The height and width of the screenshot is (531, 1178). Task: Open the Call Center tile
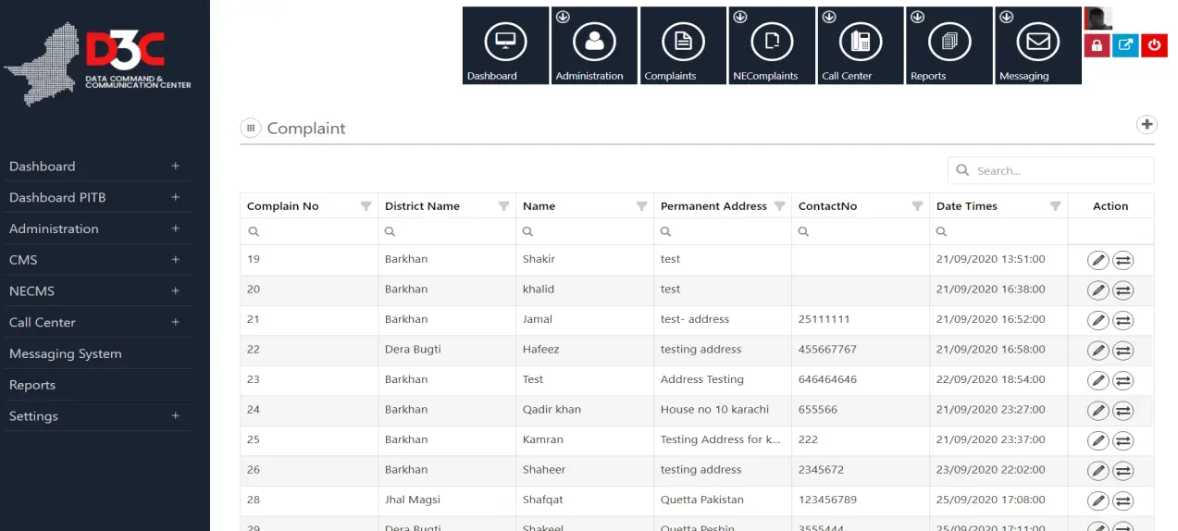860,45
